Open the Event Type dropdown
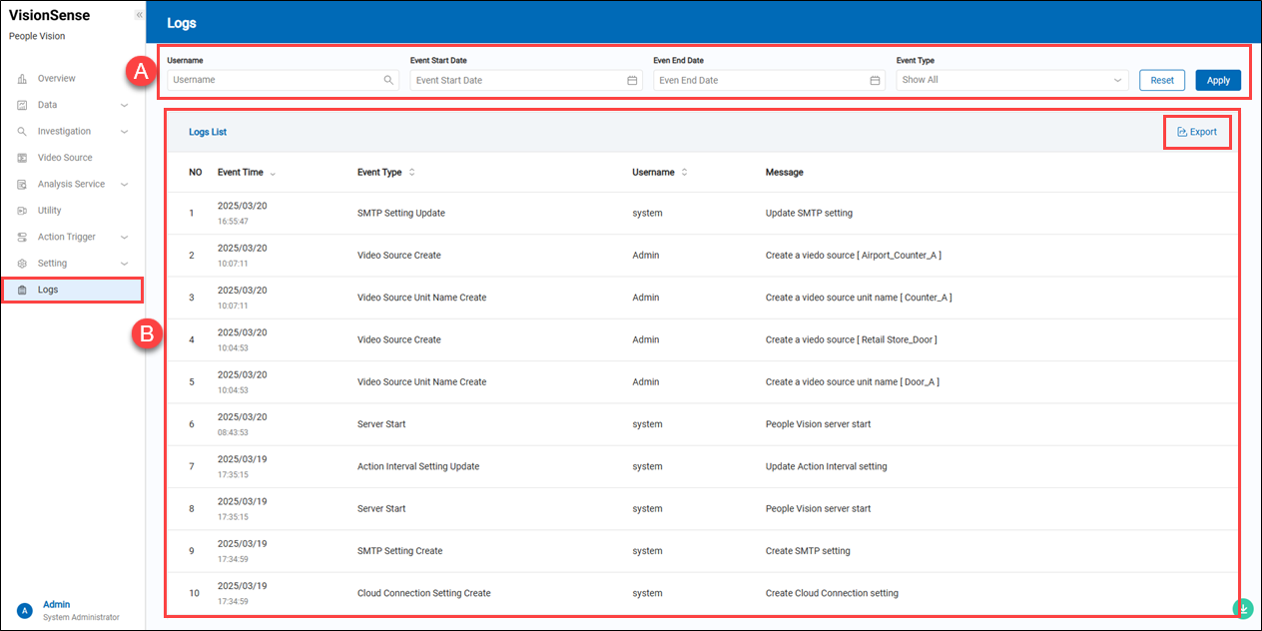Viewport: 1262px width, 631px height. point(1011,80)
